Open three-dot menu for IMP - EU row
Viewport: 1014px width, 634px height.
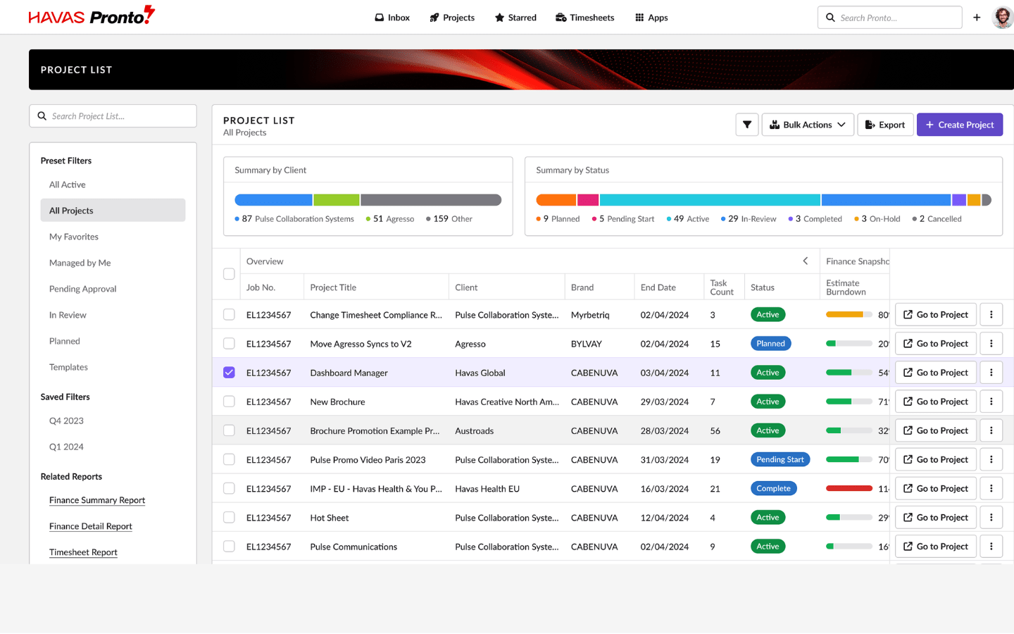(991, 488)
